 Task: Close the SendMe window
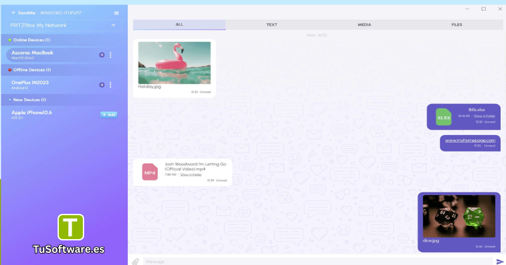(500, 9)
